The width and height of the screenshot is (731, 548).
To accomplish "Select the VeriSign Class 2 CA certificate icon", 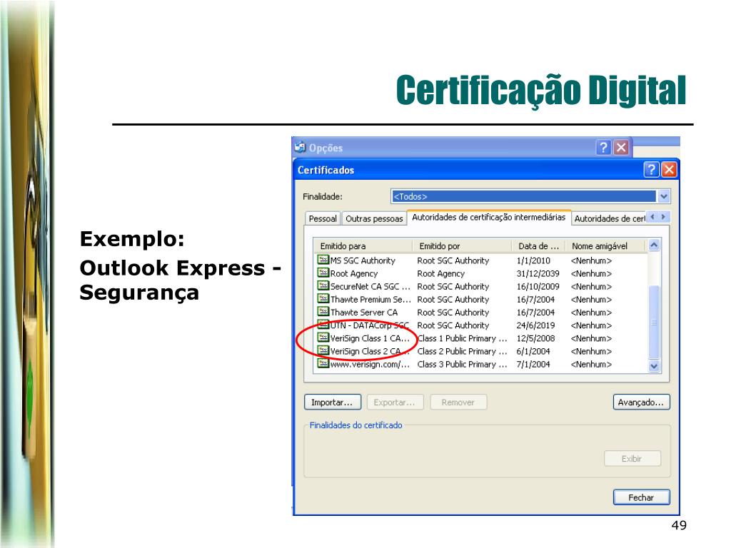I will point(323,351).
